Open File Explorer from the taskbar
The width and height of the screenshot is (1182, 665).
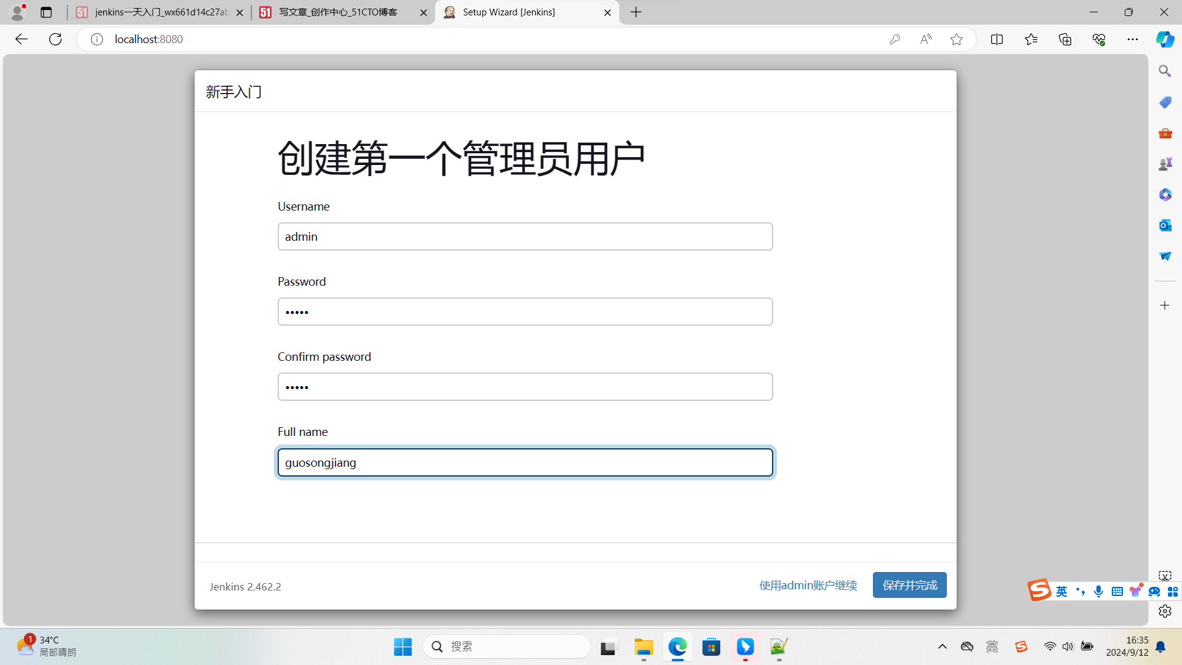(x=643, y=647)
